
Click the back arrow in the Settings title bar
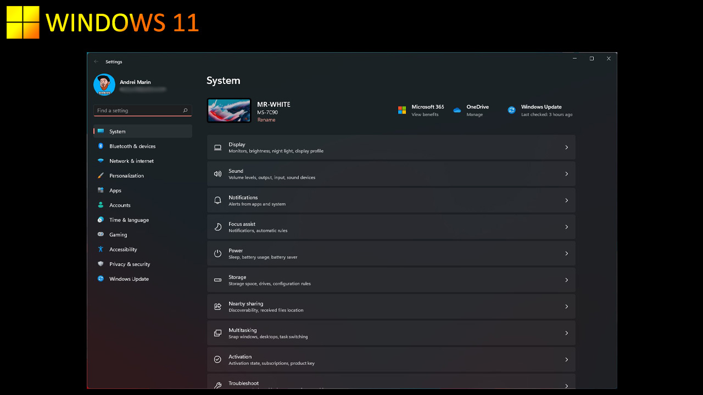[97, 62]
